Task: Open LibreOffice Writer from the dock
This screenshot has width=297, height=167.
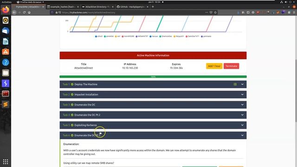Action: pos(6,41)
